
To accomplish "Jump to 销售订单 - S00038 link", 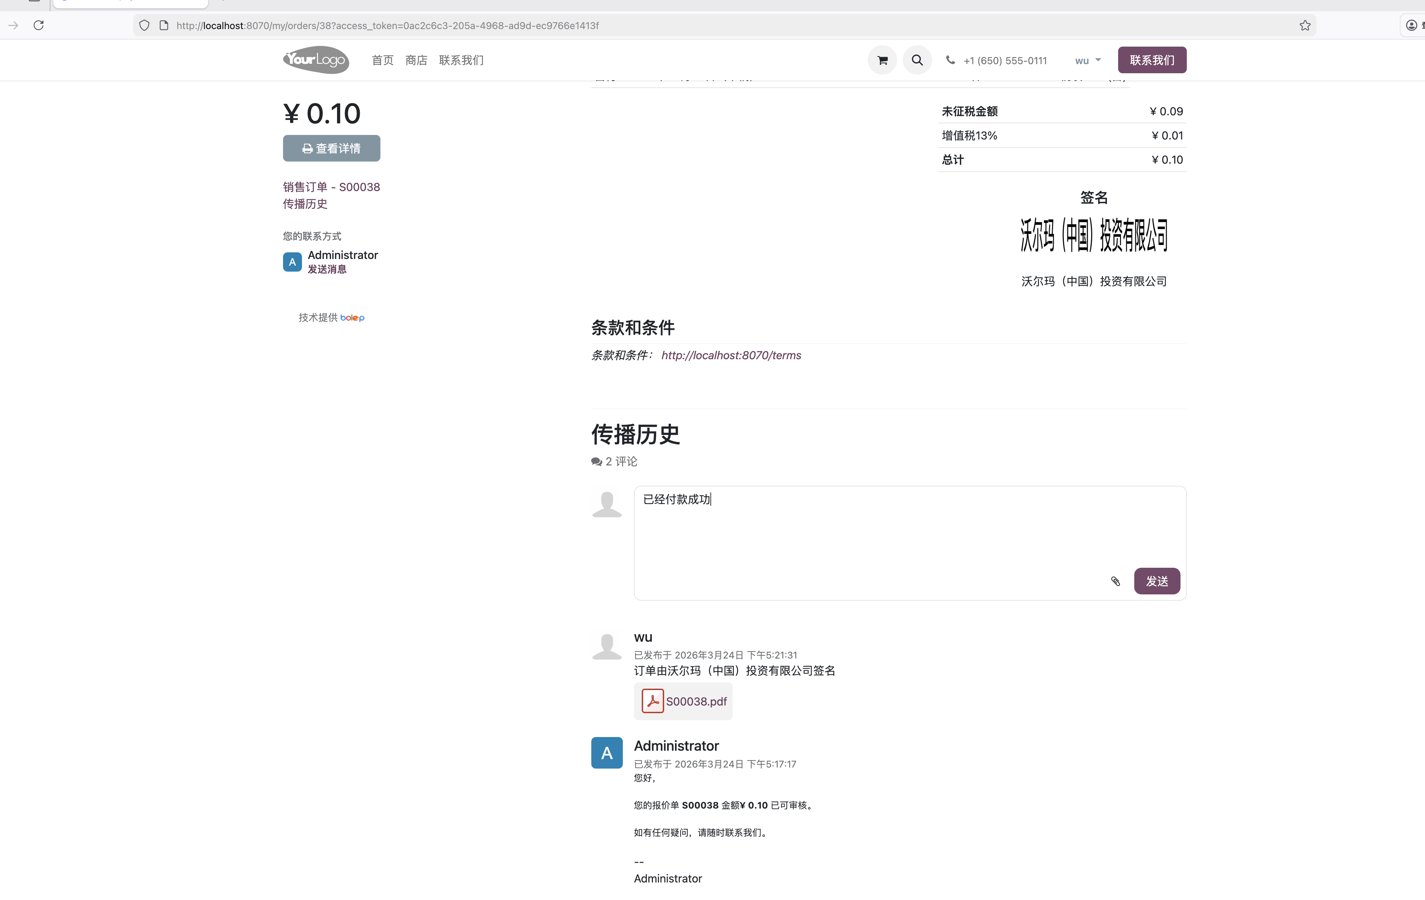I will (x=331, y=187).
